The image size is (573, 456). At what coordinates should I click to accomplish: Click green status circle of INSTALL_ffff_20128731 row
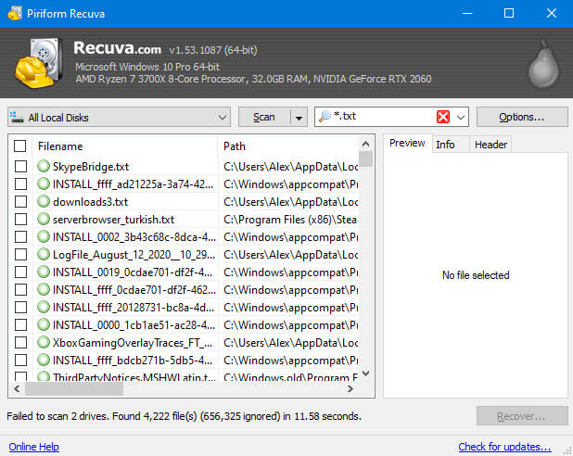pyautogui.click(x=44, y=307)
